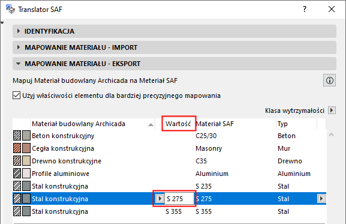Click hatch pattern icon of Drewno konstrukcyjne
Viewport: 346px width, 224px height.
point(17,161)
